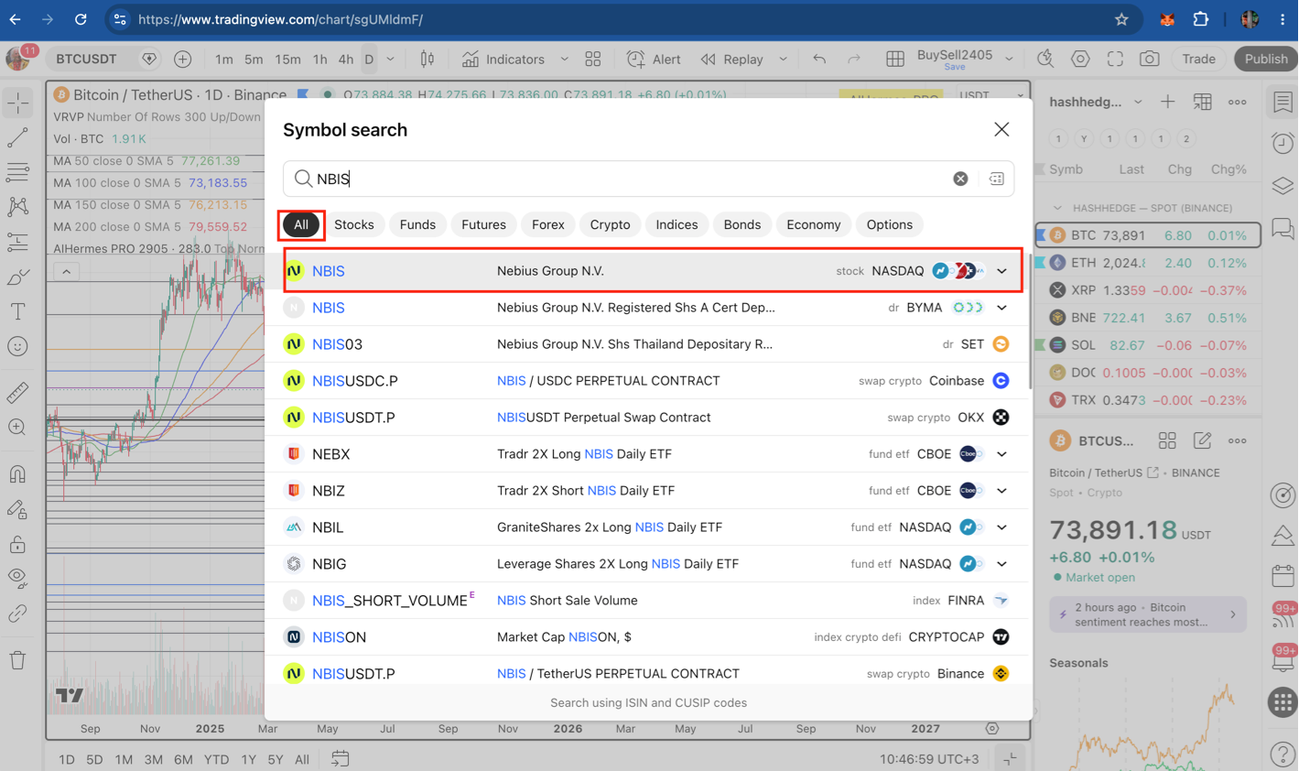Toggle magnet mode in the drawing toolbar
The image size is (1299, 771).
tap(18, 474)
